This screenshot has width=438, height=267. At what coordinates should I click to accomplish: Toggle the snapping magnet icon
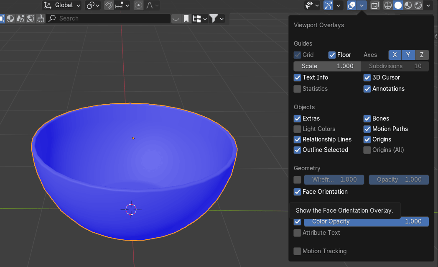109,5
